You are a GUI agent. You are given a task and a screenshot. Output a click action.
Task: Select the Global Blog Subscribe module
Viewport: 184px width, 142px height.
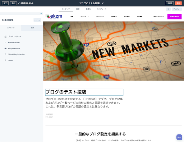16,54
